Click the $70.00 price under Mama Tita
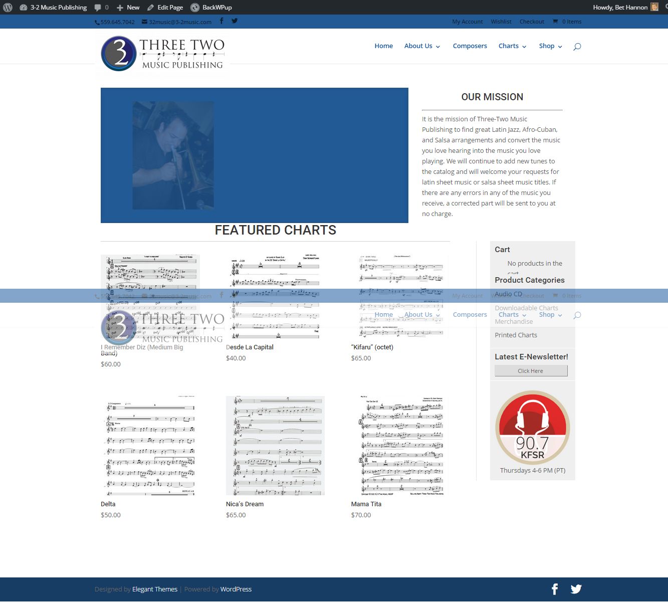 coord(361,515)
